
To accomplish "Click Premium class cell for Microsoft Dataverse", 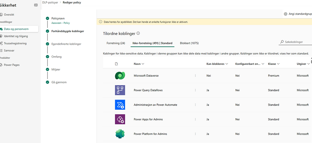I will tap(273, 76).
